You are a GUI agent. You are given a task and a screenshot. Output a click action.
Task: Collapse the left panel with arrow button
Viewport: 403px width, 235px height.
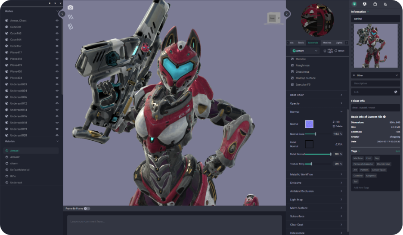(62, 14)
